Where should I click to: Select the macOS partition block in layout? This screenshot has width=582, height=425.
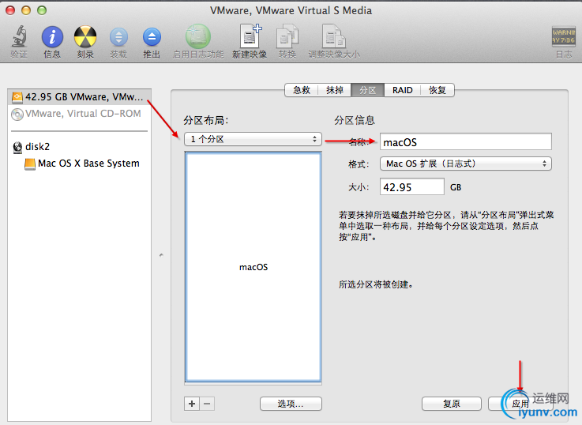(x=253, y=267)
